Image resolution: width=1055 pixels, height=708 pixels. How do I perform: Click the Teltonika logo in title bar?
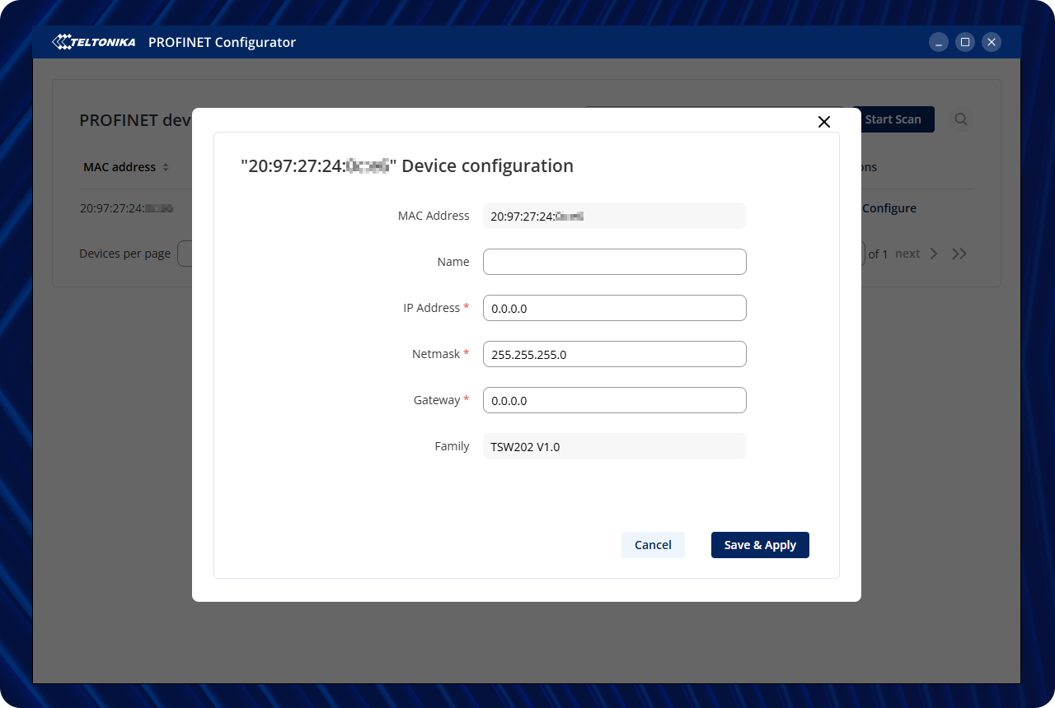[x=94, y=42]
